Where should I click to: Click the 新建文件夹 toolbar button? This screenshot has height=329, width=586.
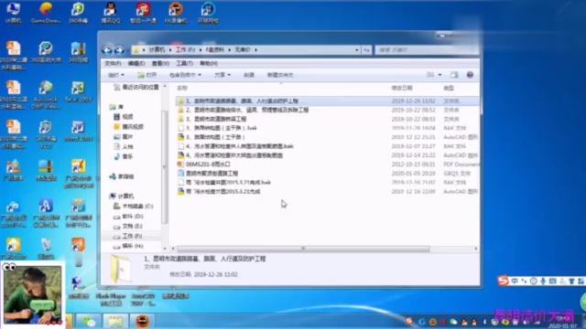tap(280, 75)
